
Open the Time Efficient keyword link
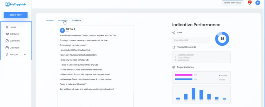(183, 57)
